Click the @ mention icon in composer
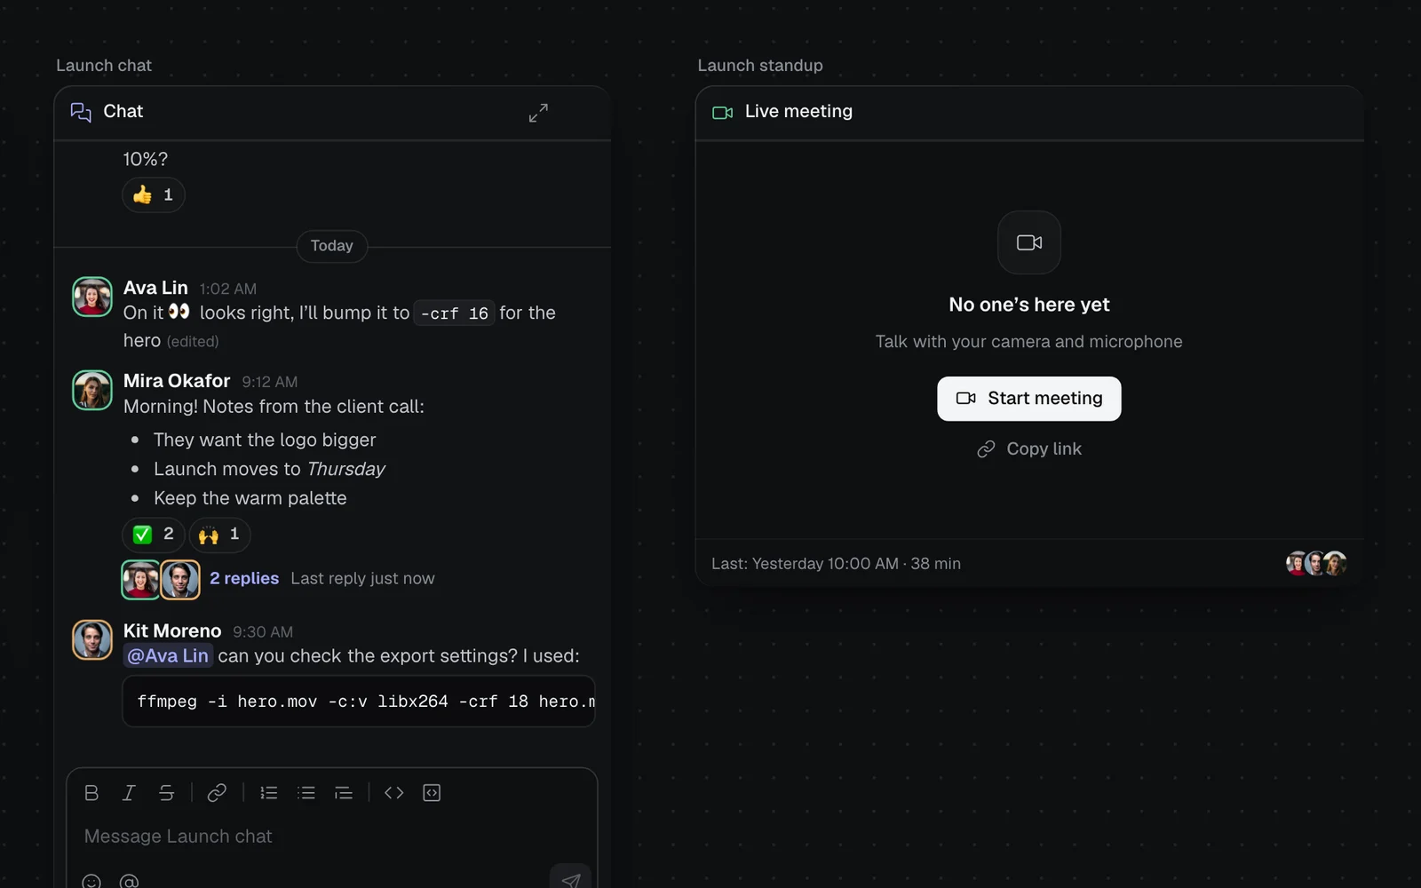The height and width of the screenshot is (888, 1421). pyautogui.click(x=129, y=881)
